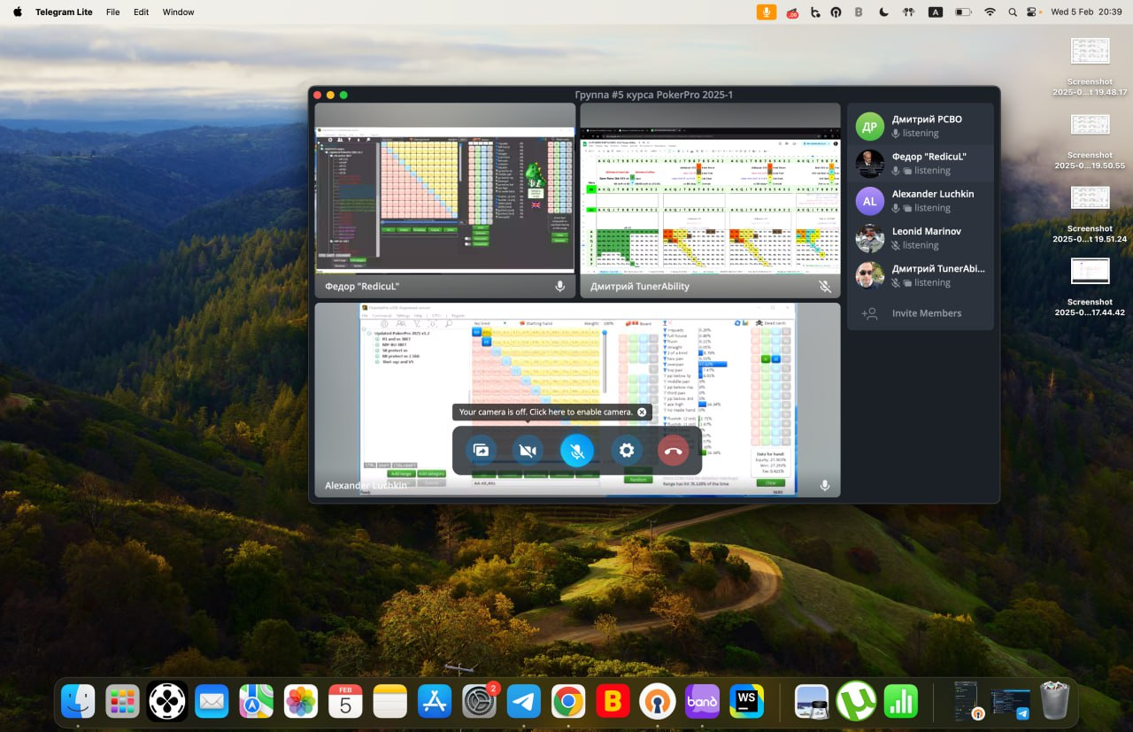Open Trash from the Dock
The image size is (1133, 732).
(x=1055, y=702)
